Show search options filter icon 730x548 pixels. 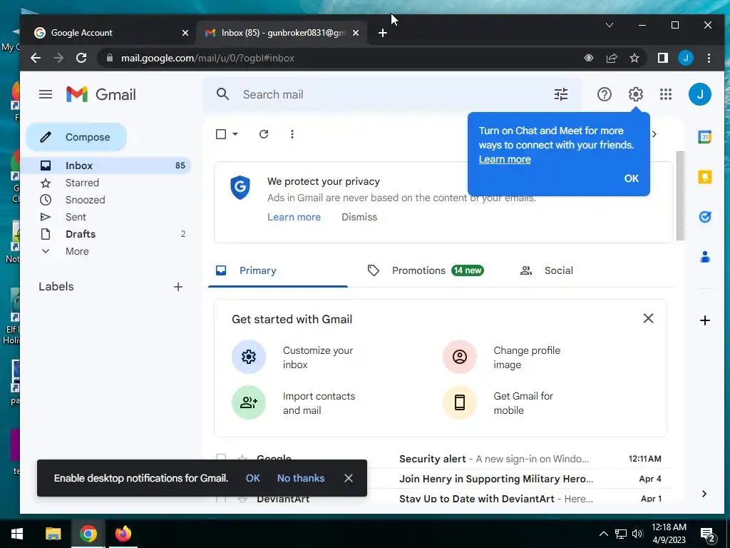tap(561, 94)
